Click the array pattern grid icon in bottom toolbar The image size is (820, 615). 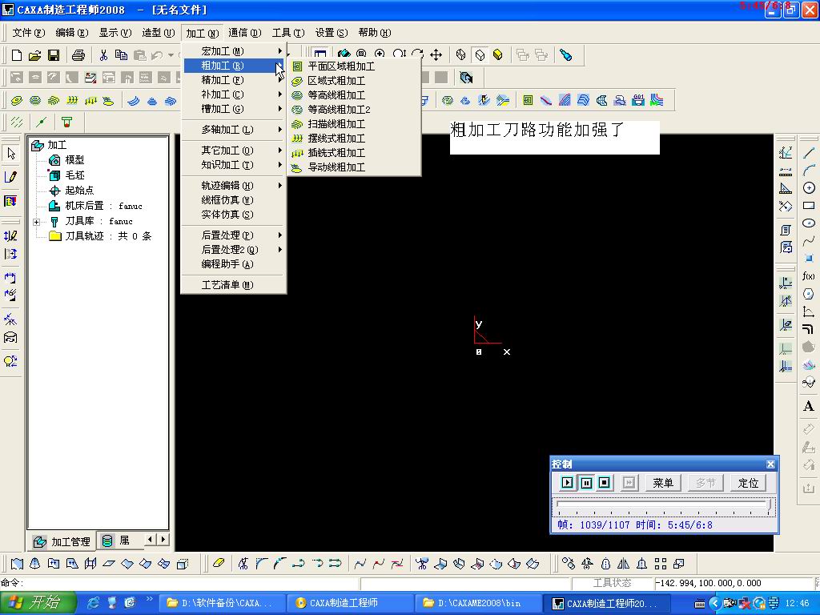pyautogui.click(x=661, y=564)
